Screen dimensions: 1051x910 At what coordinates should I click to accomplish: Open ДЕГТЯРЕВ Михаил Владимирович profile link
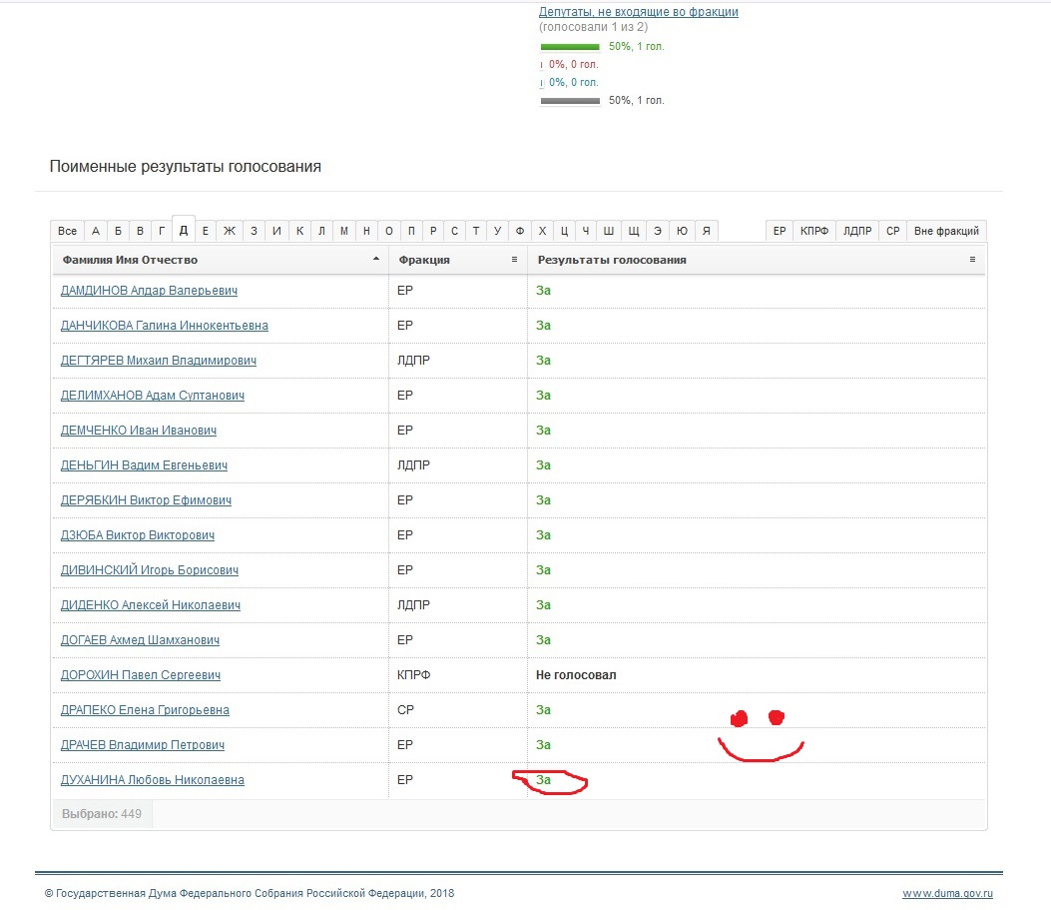158,361
